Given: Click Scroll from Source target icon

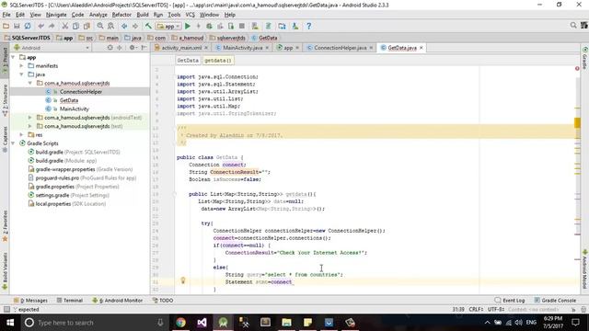Looking at the screenshot, I should [110, 48].
